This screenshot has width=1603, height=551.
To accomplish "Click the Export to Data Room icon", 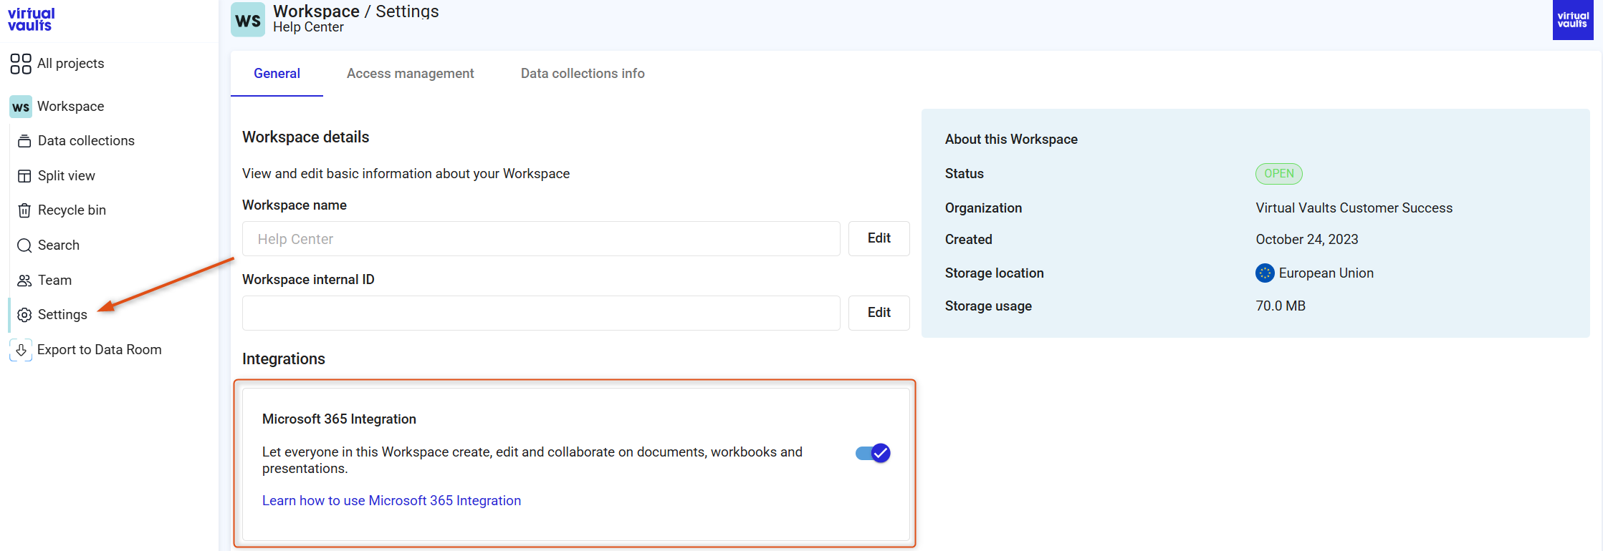I will [x=21, y=350].
